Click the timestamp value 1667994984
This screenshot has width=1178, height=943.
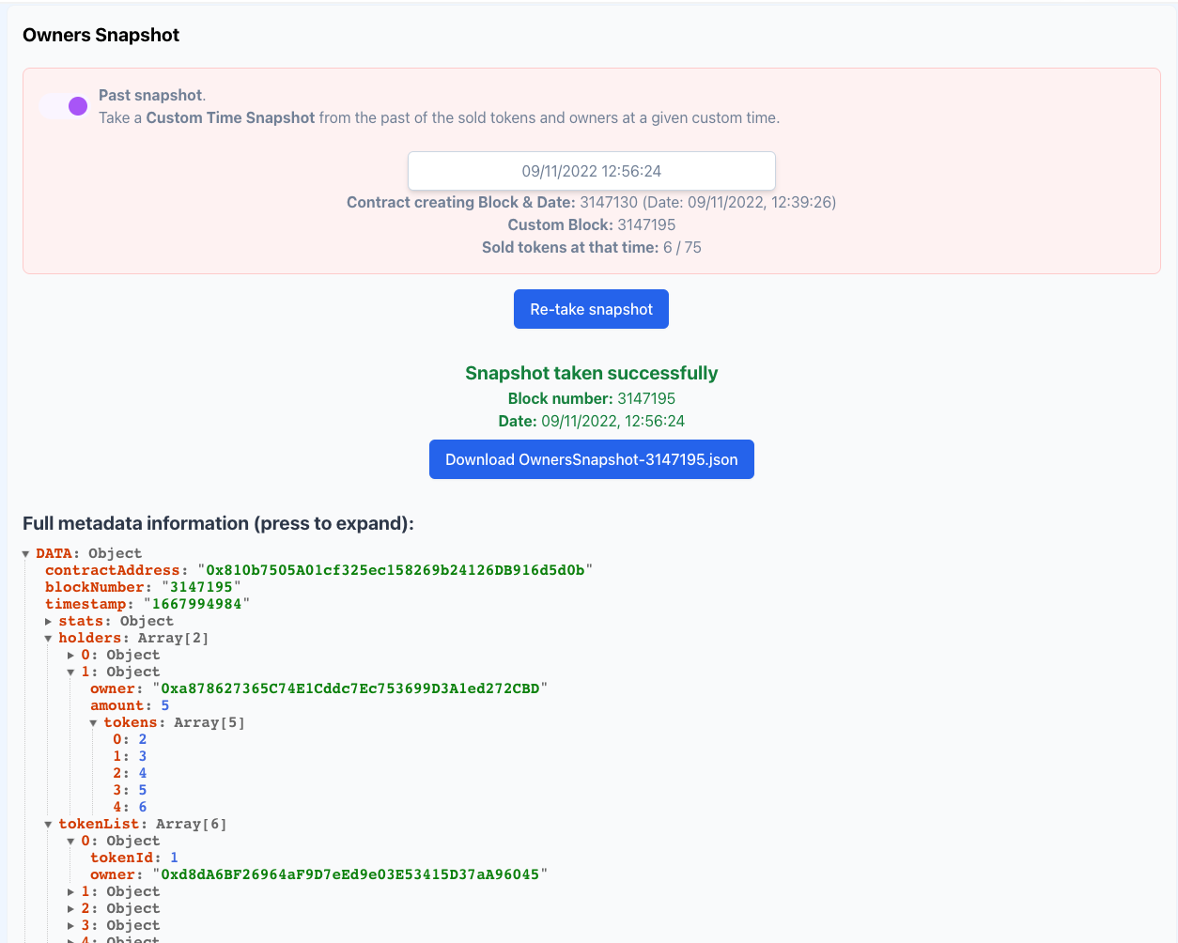pos(196,604)
